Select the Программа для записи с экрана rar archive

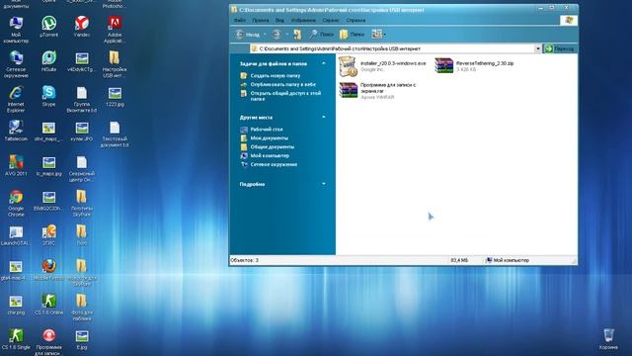[x=377, y=91]
